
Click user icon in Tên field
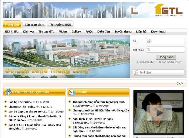coord(149,41)
